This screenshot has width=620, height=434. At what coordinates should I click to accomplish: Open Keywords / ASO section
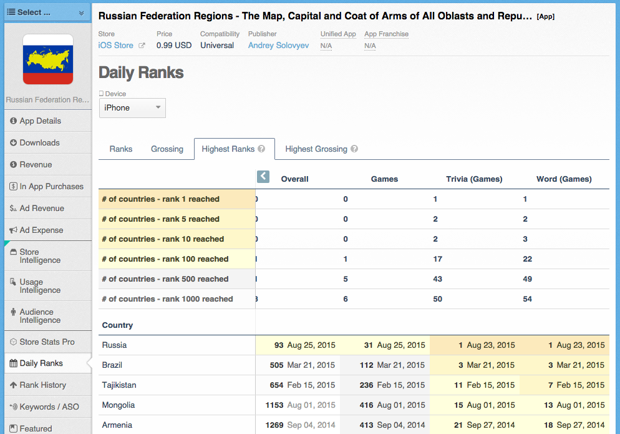(49, 407)
